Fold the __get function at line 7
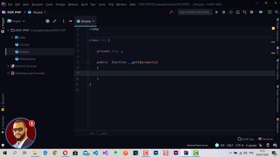This screenshot has width=280, height=157. (x=88, y=62)
